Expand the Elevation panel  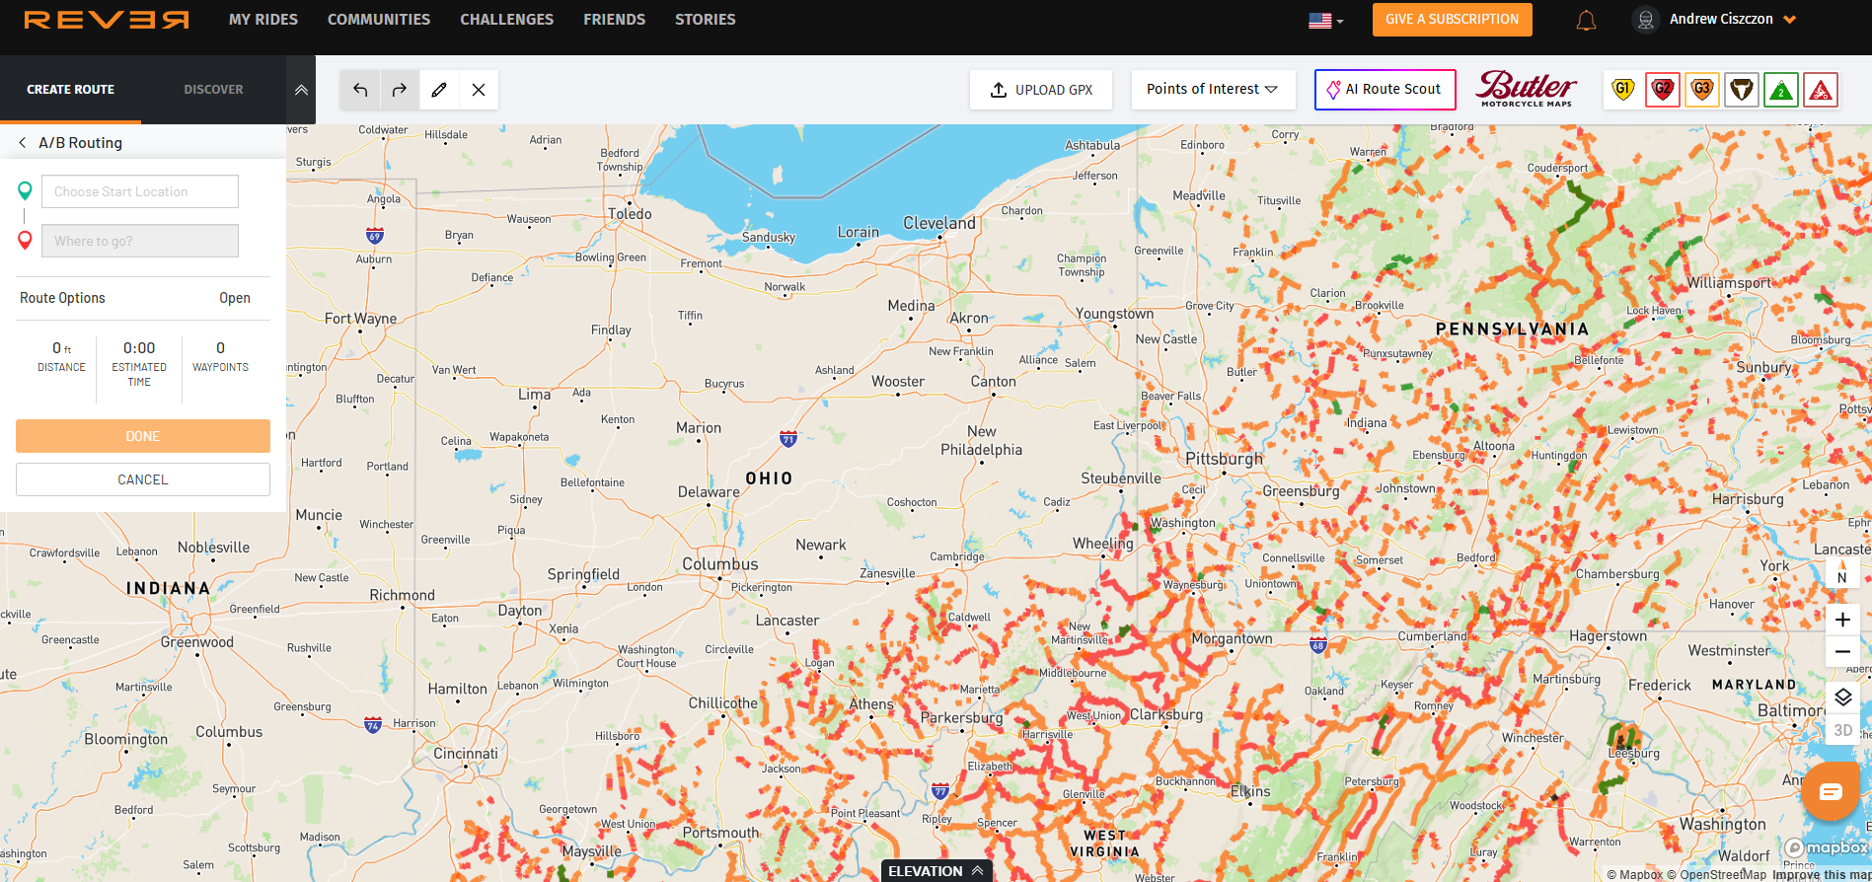click(x=936, y=870)
